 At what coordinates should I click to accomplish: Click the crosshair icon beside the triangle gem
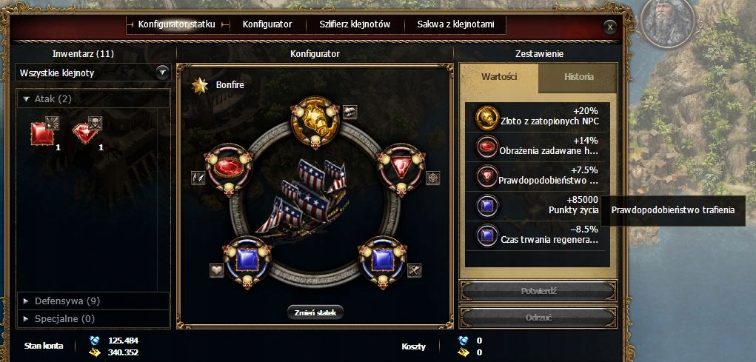pyautogui.click(x=433, y=178)
